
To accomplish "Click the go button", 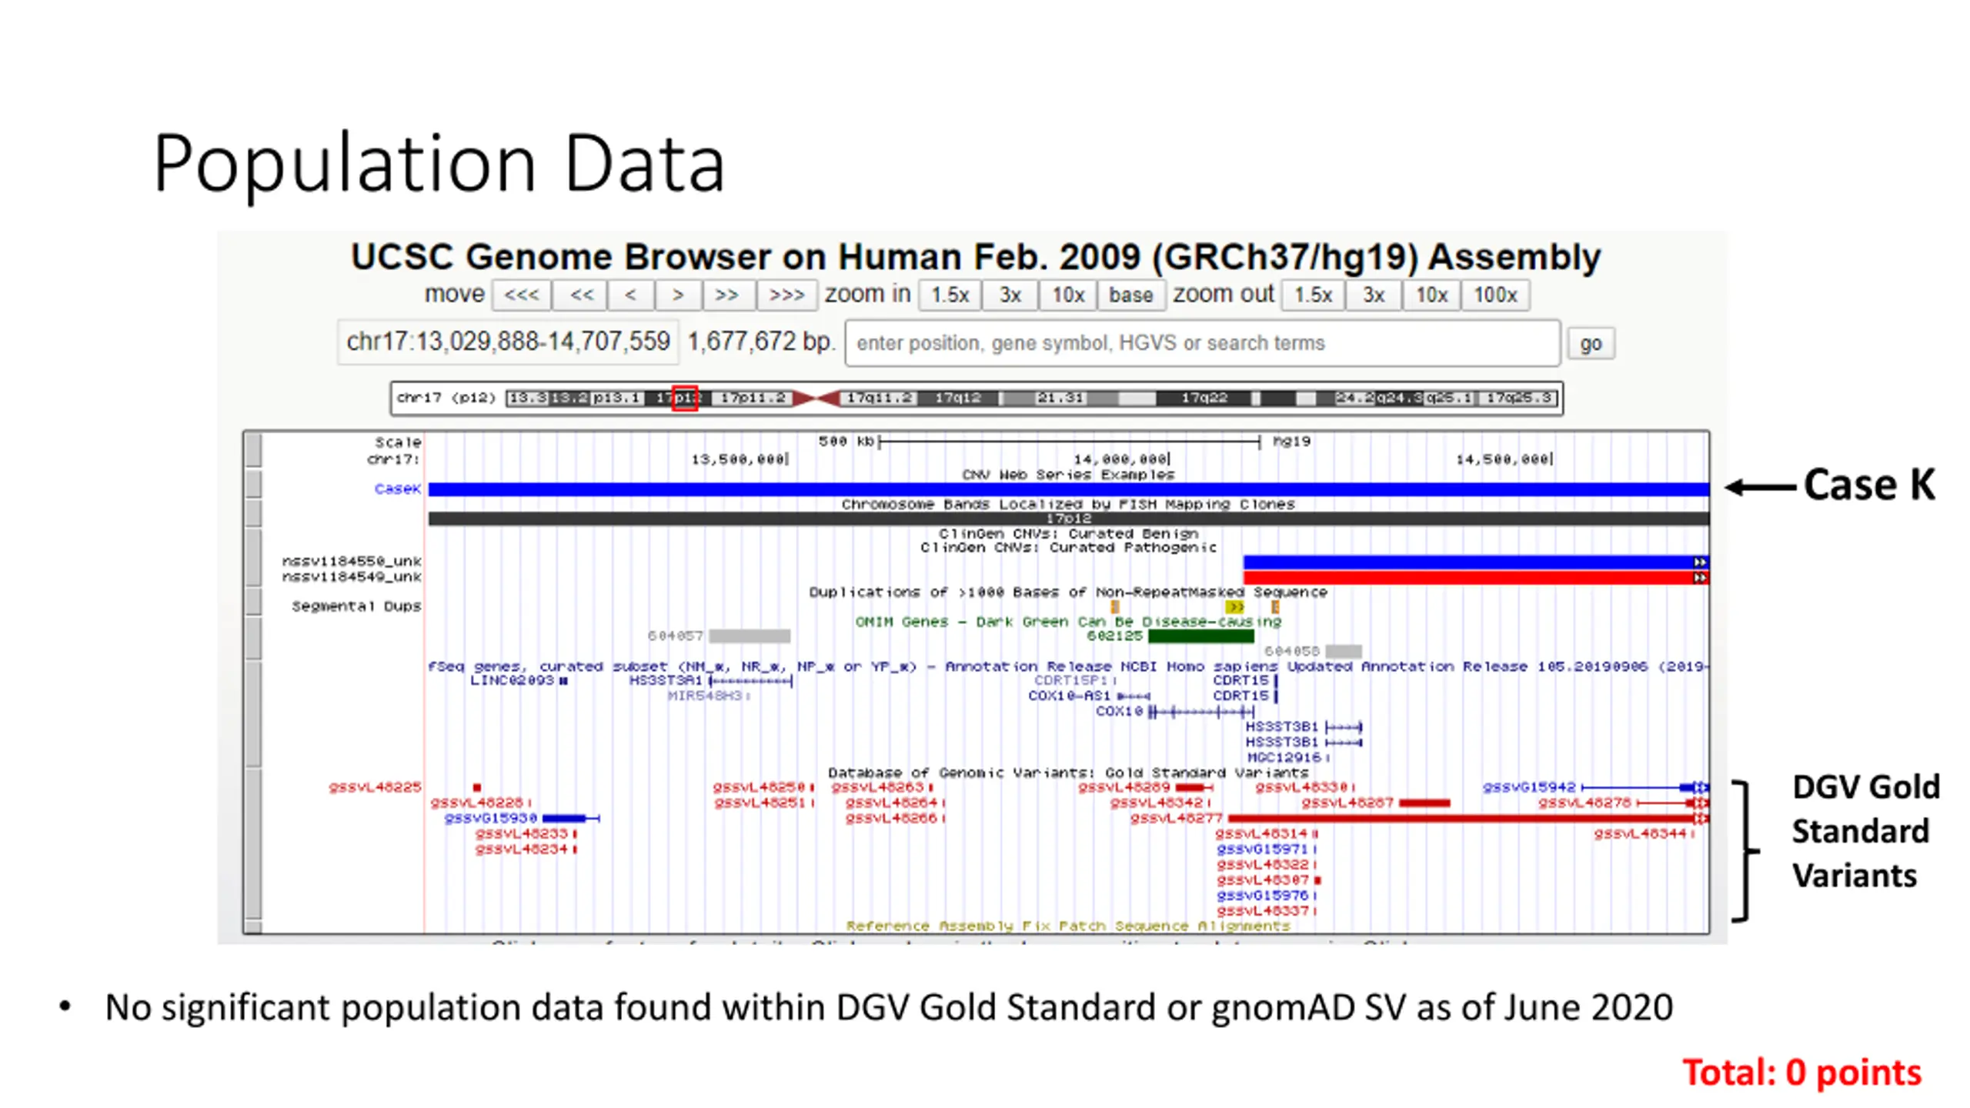I will tap(1591, 343).
